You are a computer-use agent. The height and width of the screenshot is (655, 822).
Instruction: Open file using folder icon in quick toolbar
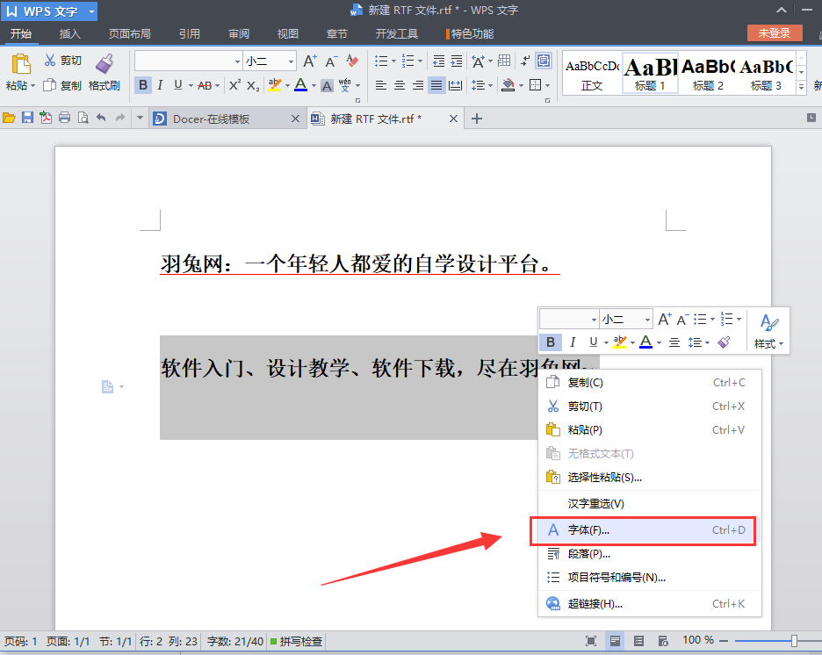click(9, 118)
